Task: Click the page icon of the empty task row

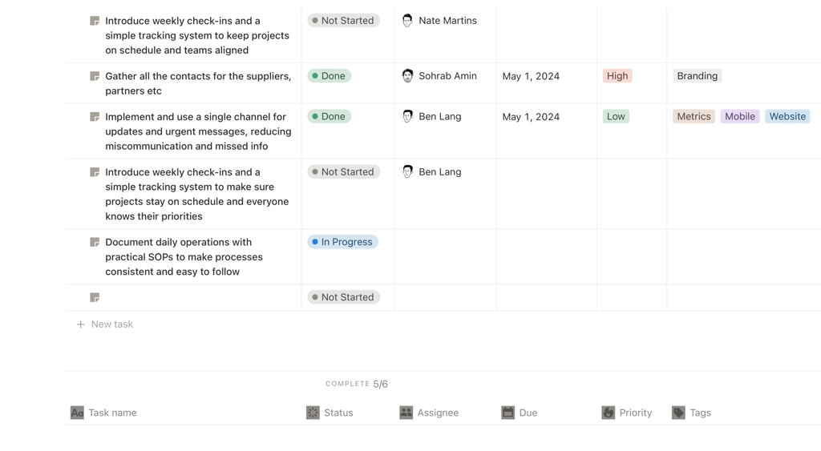Action: coord(95,298)
